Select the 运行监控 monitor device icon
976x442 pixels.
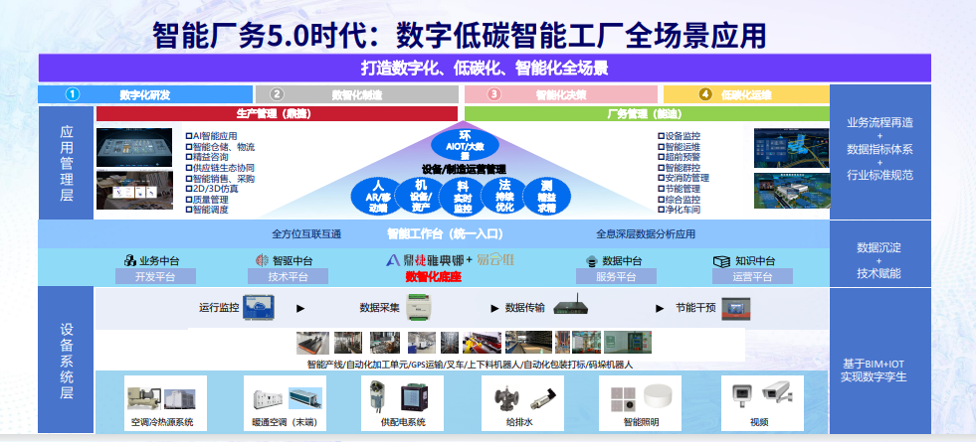click(260, 309)
